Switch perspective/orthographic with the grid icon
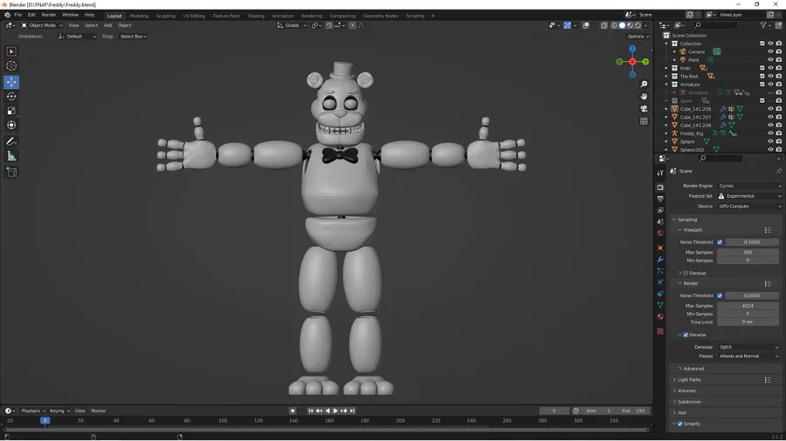Viewport: 786px width, 441px height. (x=645, y=121)
